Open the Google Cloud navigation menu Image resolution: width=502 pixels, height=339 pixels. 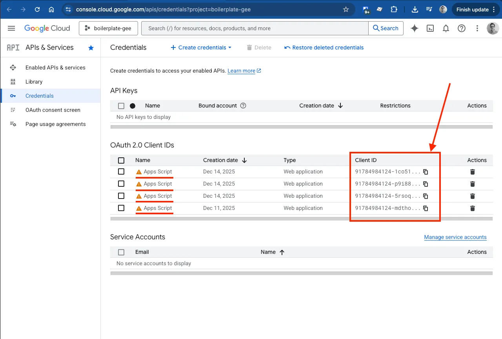point(11,28)
